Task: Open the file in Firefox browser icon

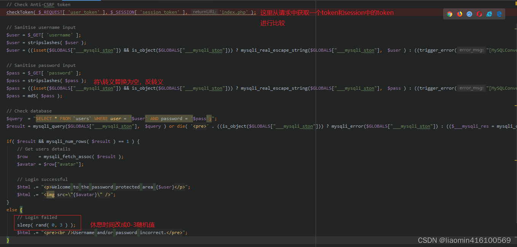Action: (x=460, y=14)
